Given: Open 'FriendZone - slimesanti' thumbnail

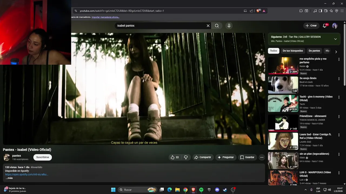Looking at the screenshot, I should click(x=283, y=123).
